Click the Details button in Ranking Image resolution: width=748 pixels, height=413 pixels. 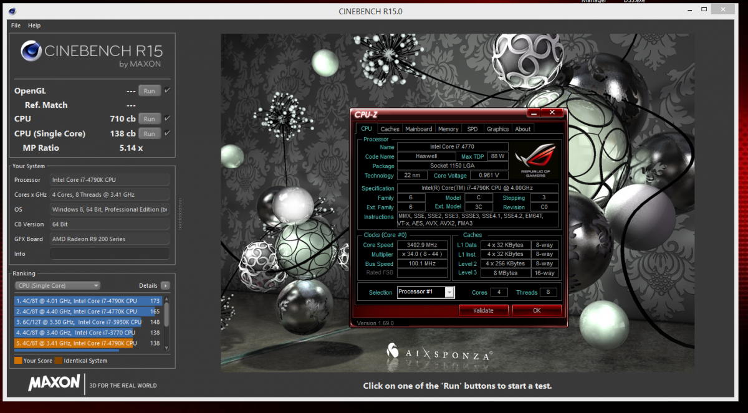148,285
